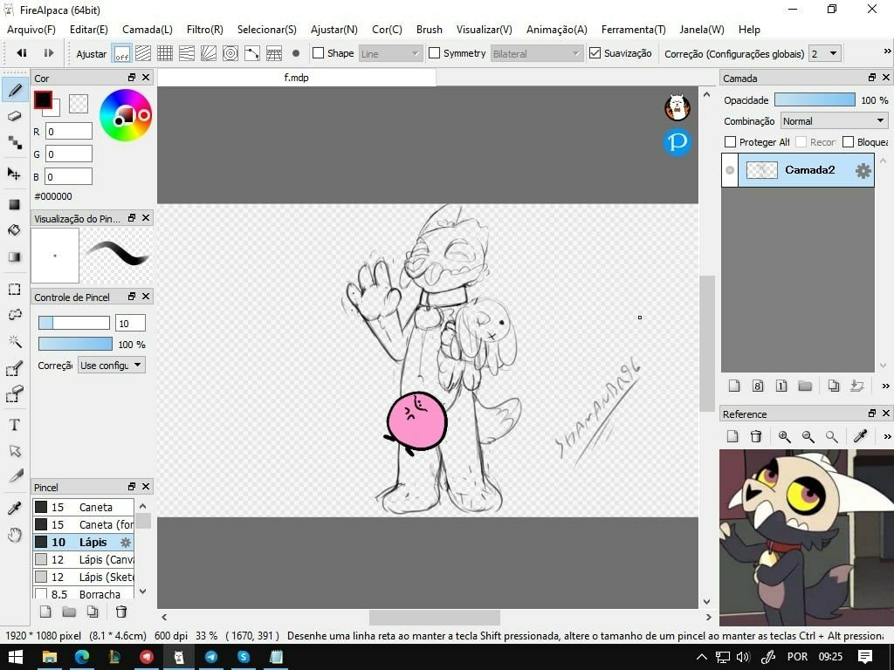
Task: Select the Operation tool
Action: (x=15, y=451)
